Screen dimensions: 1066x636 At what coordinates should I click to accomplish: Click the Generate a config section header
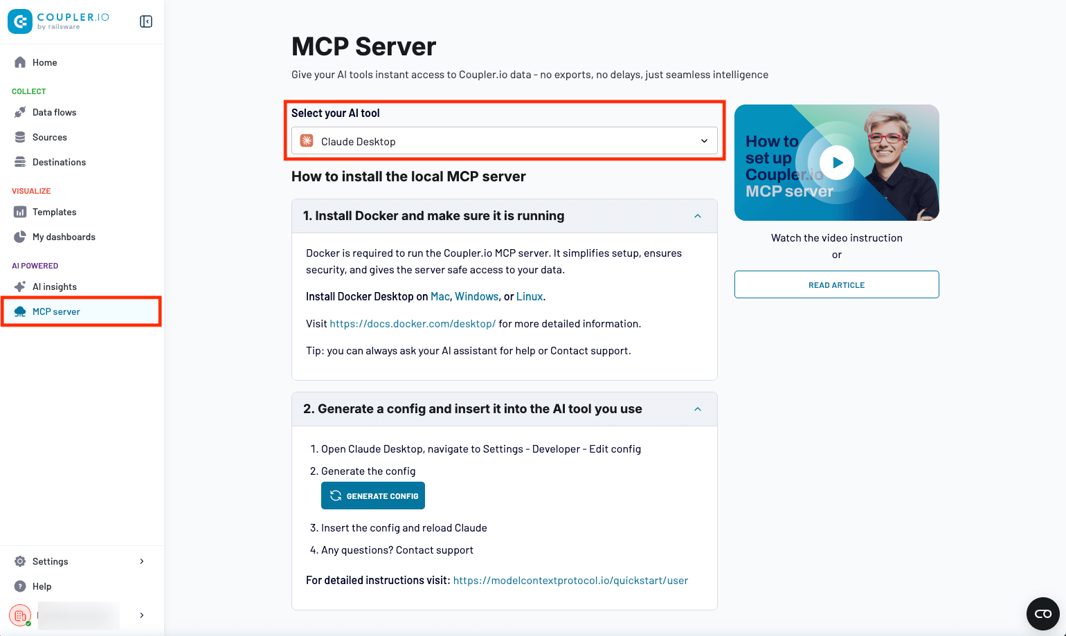pyautogui.click(x=505, y=409)
